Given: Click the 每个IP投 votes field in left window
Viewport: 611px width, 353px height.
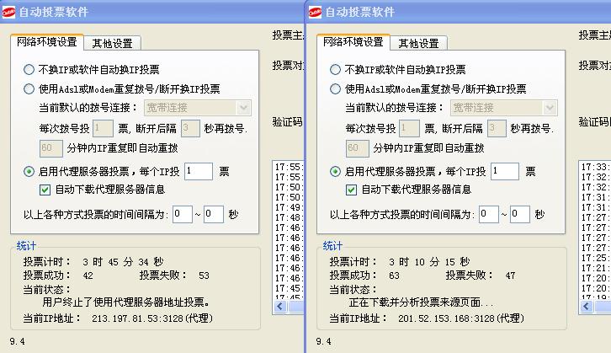Looking at the screenshot, I should (198, 171).
